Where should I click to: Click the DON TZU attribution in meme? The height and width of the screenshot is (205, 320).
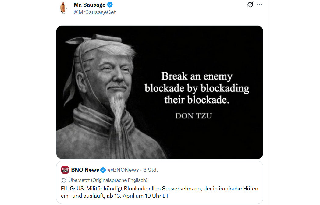194,116
